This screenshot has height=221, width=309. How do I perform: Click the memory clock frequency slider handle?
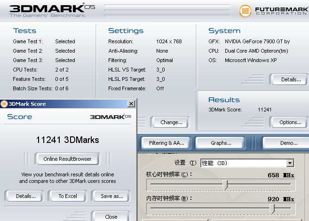click(272, 209)
